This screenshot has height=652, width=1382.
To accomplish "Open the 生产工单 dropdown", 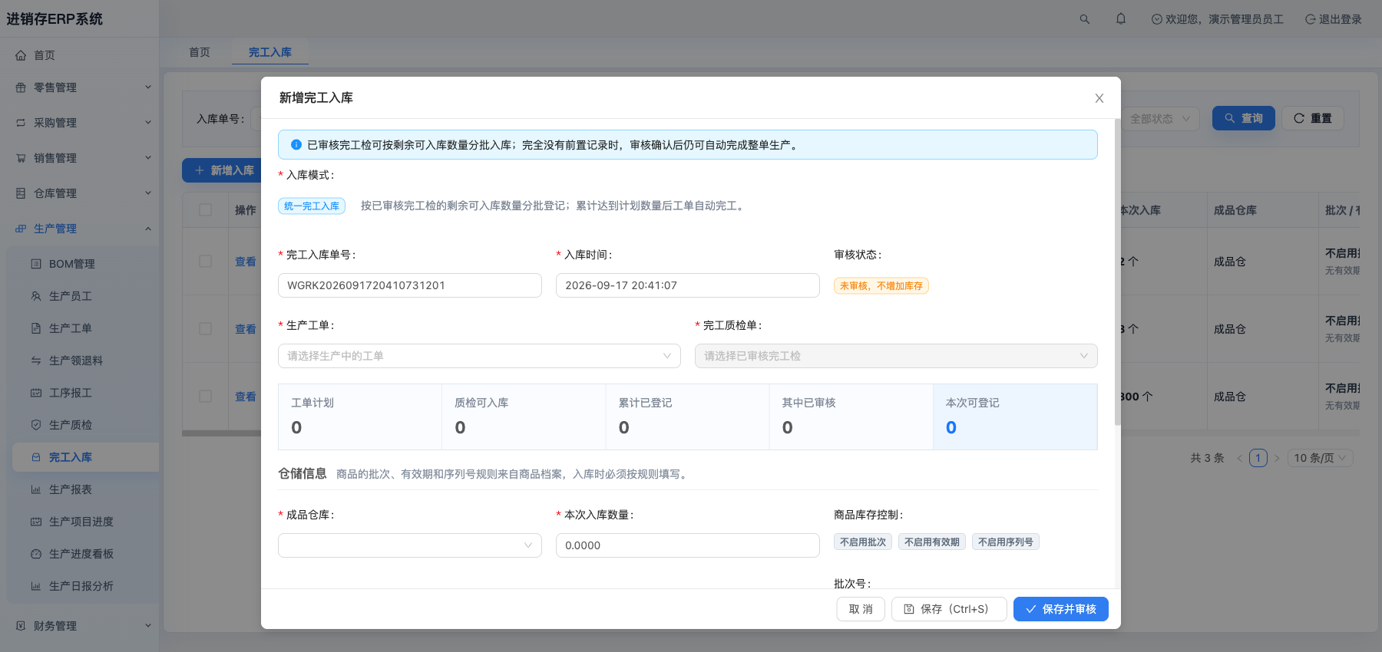I will pyautogui.click(x=479, y=356).
